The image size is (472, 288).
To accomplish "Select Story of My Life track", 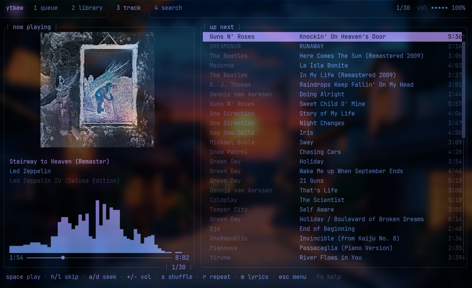I will [332, 113].
